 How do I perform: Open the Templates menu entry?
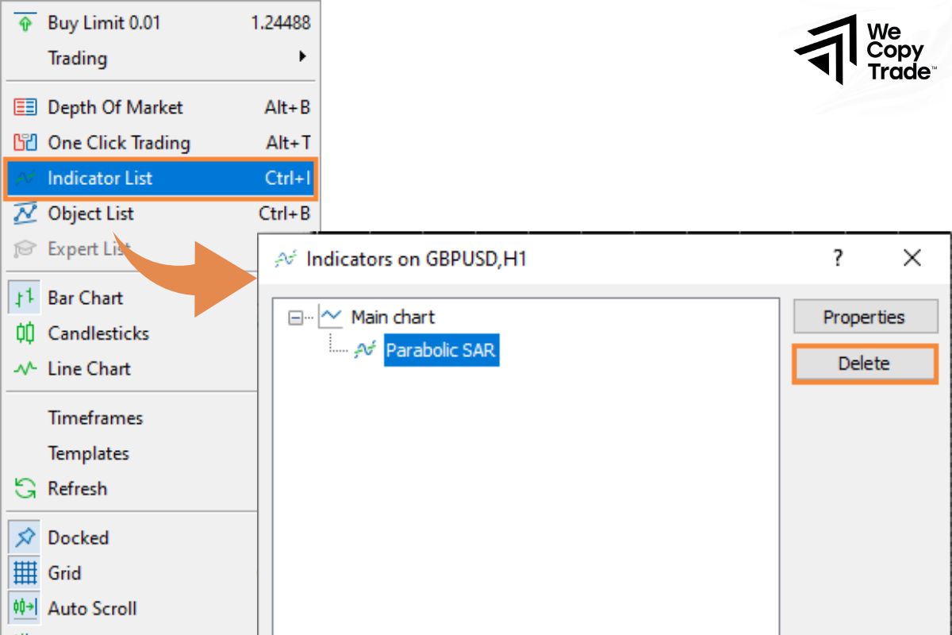(88, 453)
